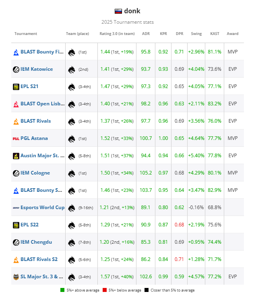Image resolution: width=254 pixels, height=300 pixels.
Task: Click the green 5%+ above average swatch
Action: [62, 290]
